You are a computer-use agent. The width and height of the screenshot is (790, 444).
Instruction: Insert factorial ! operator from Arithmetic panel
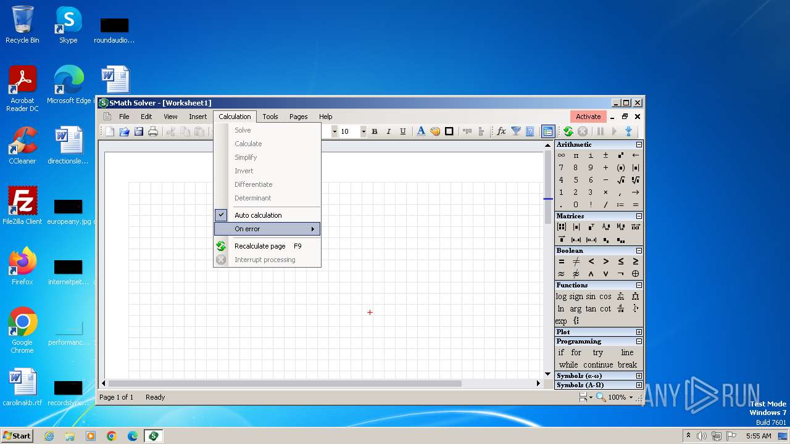click(591, 205)
